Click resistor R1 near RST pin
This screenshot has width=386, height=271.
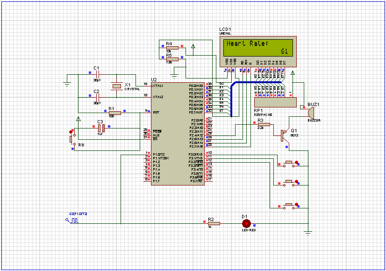pos(115,113)
